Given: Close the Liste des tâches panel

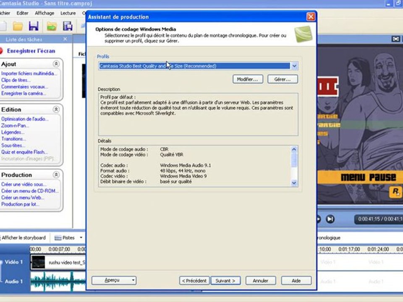Looking at the screenshot, I should click(x=65, y=39).
